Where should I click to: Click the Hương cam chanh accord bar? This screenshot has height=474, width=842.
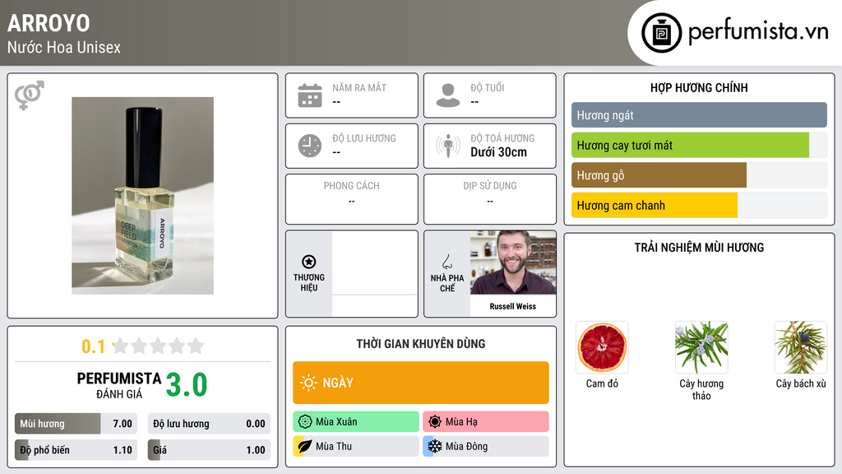(699, 205)
